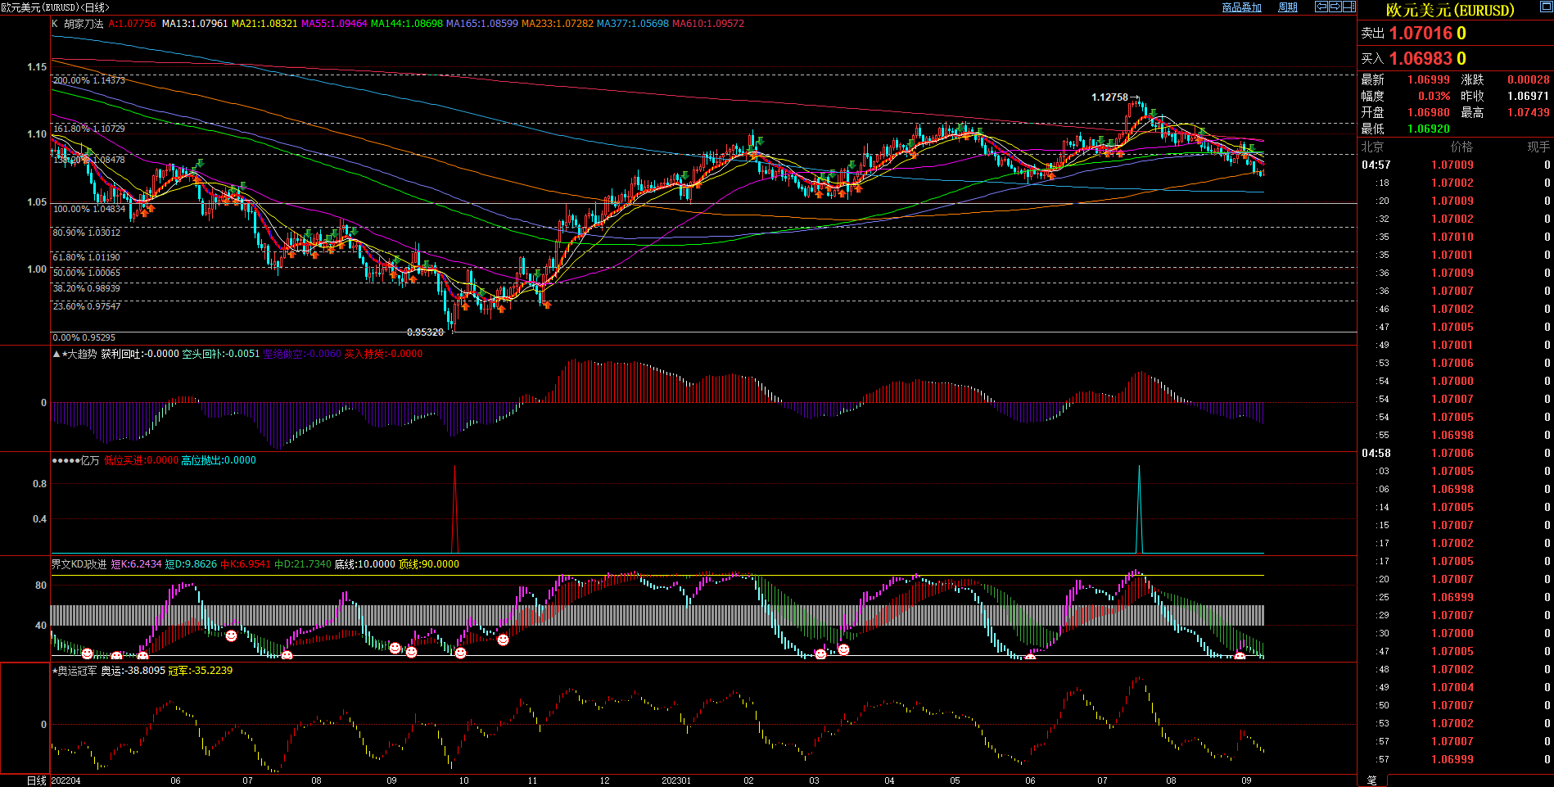This screenshot has width=1554, height=787.
Task: Click the triangle icon beside 大趋势 indicator
Action: pos(56,355)
